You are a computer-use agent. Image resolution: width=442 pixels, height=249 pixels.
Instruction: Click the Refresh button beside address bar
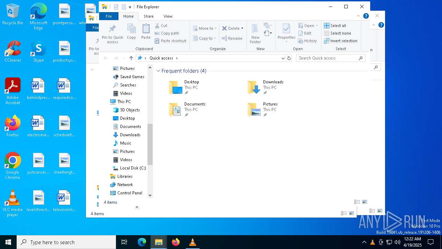click(x=289, y=58)
